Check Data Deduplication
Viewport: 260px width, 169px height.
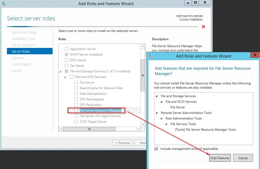76,94
